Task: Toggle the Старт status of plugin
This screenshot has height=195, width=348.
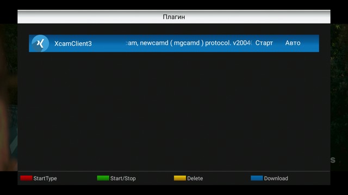Action: click(264, 43)
